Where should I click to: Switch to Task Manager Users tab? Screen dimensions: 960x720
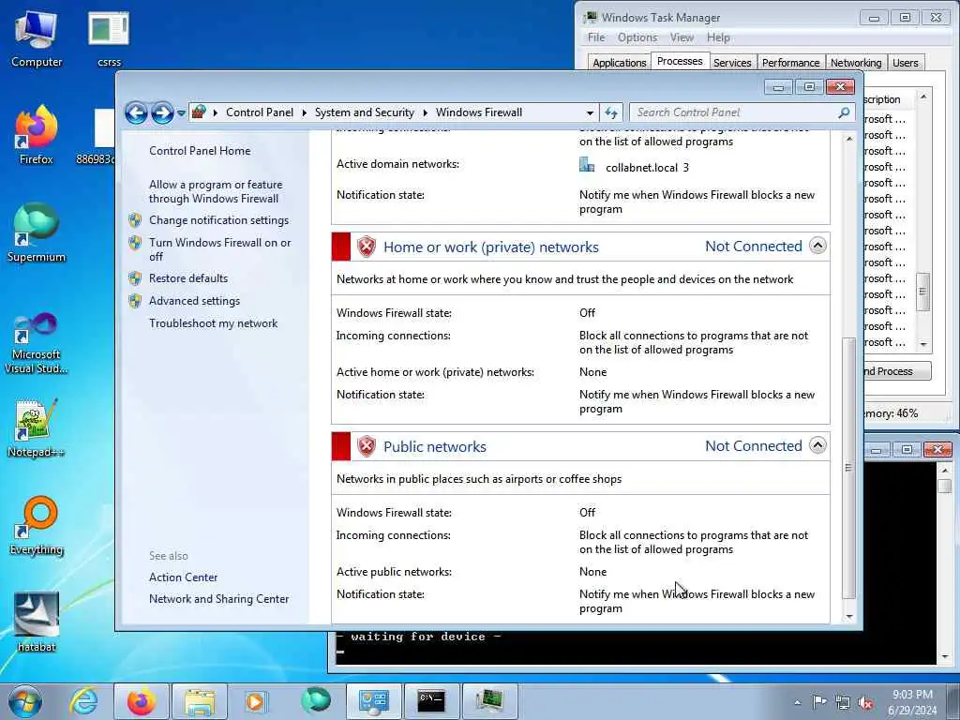pos(905,63)
